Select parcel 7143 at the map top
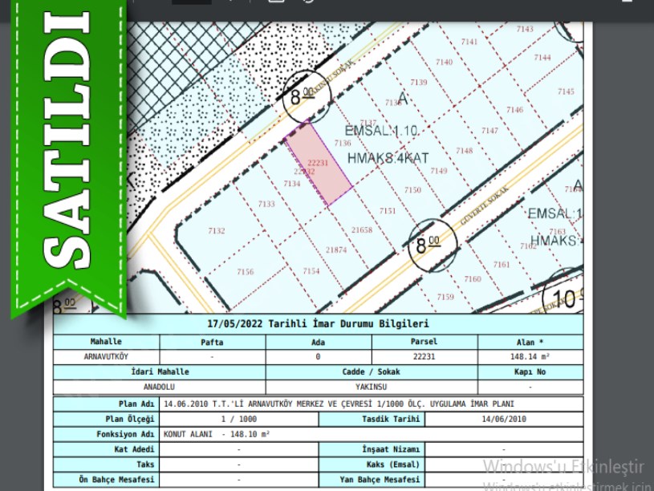The image size is (654, 491). 524,29
